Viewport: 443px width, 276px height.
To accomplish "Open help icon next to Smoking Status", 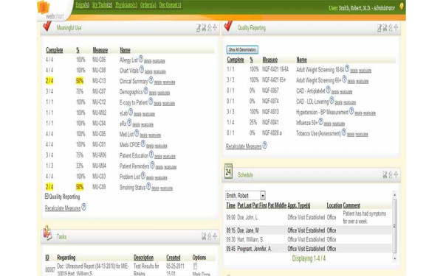I will pyautogui.click(x=148, y=186).
